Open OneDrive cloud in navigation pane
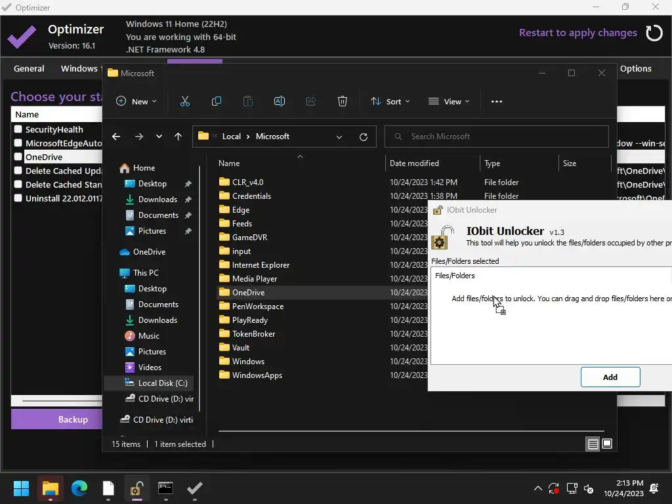 pyautogui.click(x=149, y=252)
